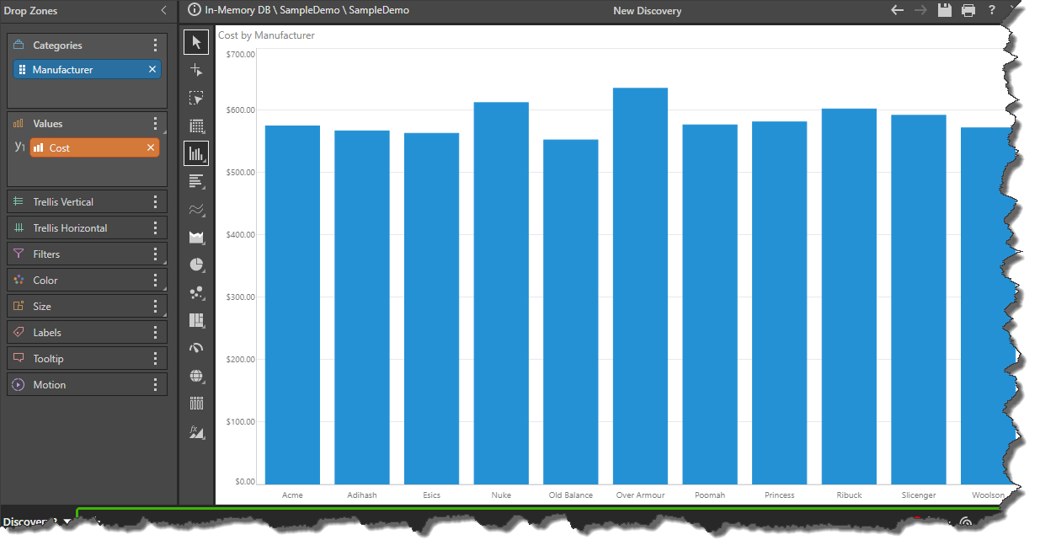This screenshot has width=1040, height=551.
Task: Choose the lasso select tool
Action: click(196, 98)
